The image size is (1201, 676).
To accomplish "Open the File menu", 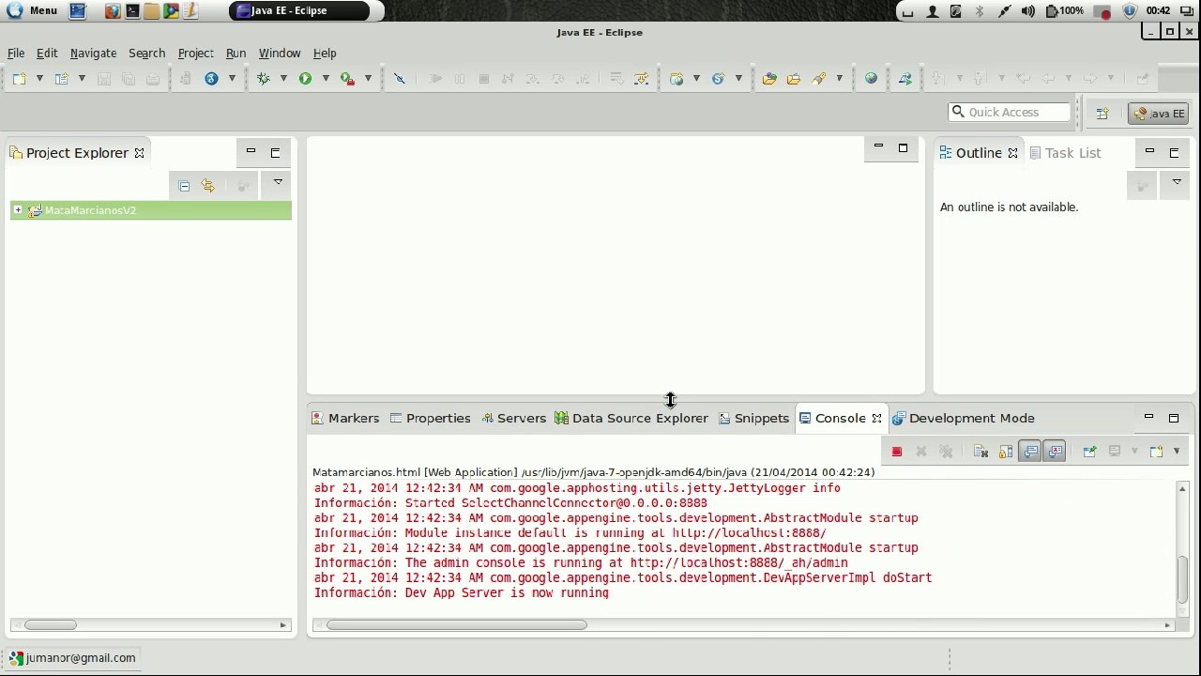I will (x=16, y=54).
